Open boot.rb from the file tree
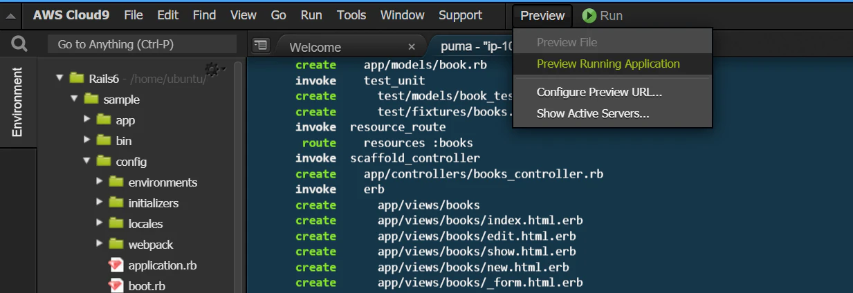Image resolution: width=853 pixels, height=293 pixels. (147, 285)
